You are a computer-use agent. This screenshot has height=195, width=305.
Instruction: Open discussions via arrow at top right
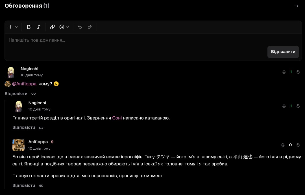pos(297,6)
